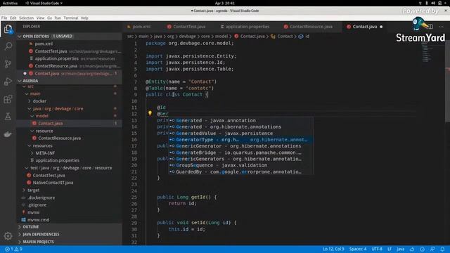450x253 pixels.
Task: Open editor More Actions ellipsis
Action: tap(441, 27)
